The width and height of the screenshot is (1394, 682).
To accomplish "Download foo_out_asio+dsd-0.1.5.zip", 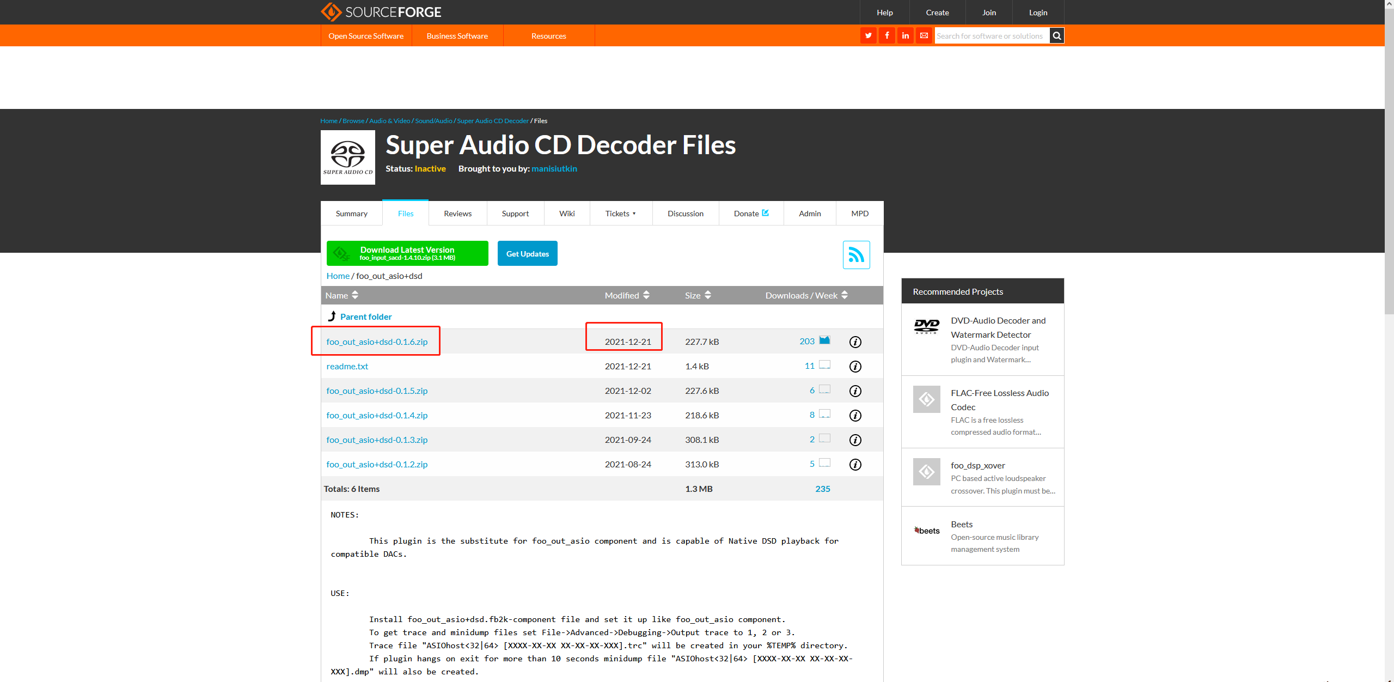I will coord(377,391).
